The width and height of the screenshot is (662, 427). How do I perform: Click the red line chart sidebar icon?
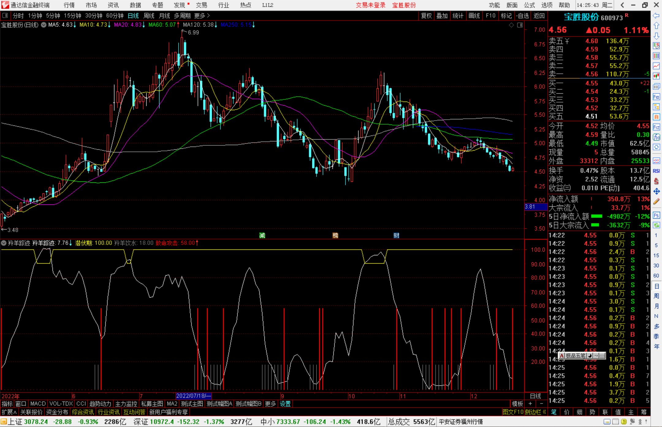coord(656,66)
